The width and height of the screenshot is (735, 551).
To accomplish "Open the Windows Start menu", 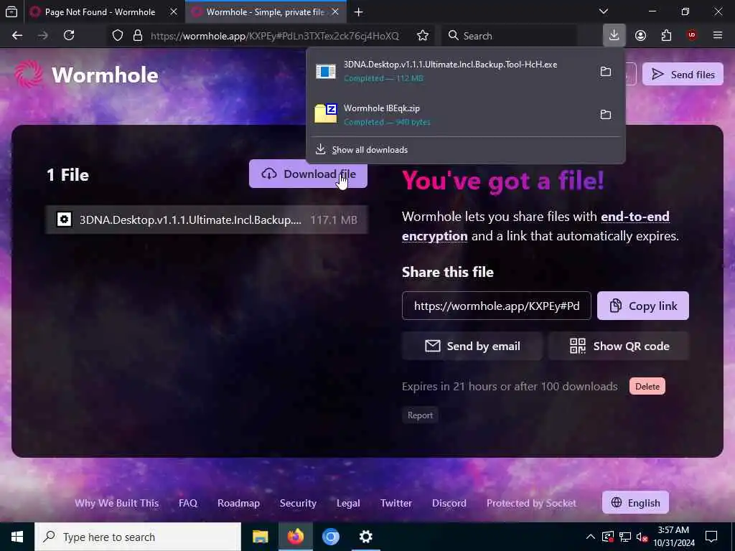I will point(17,537).
